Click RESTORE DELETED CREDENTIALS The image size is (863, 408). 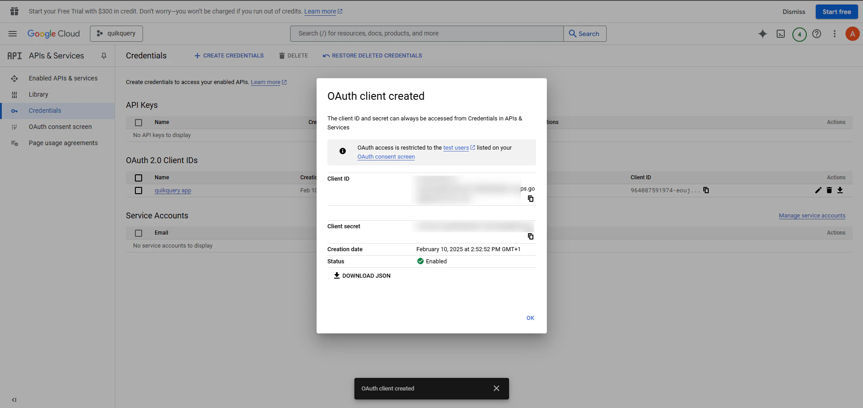(x=372, y=56)
